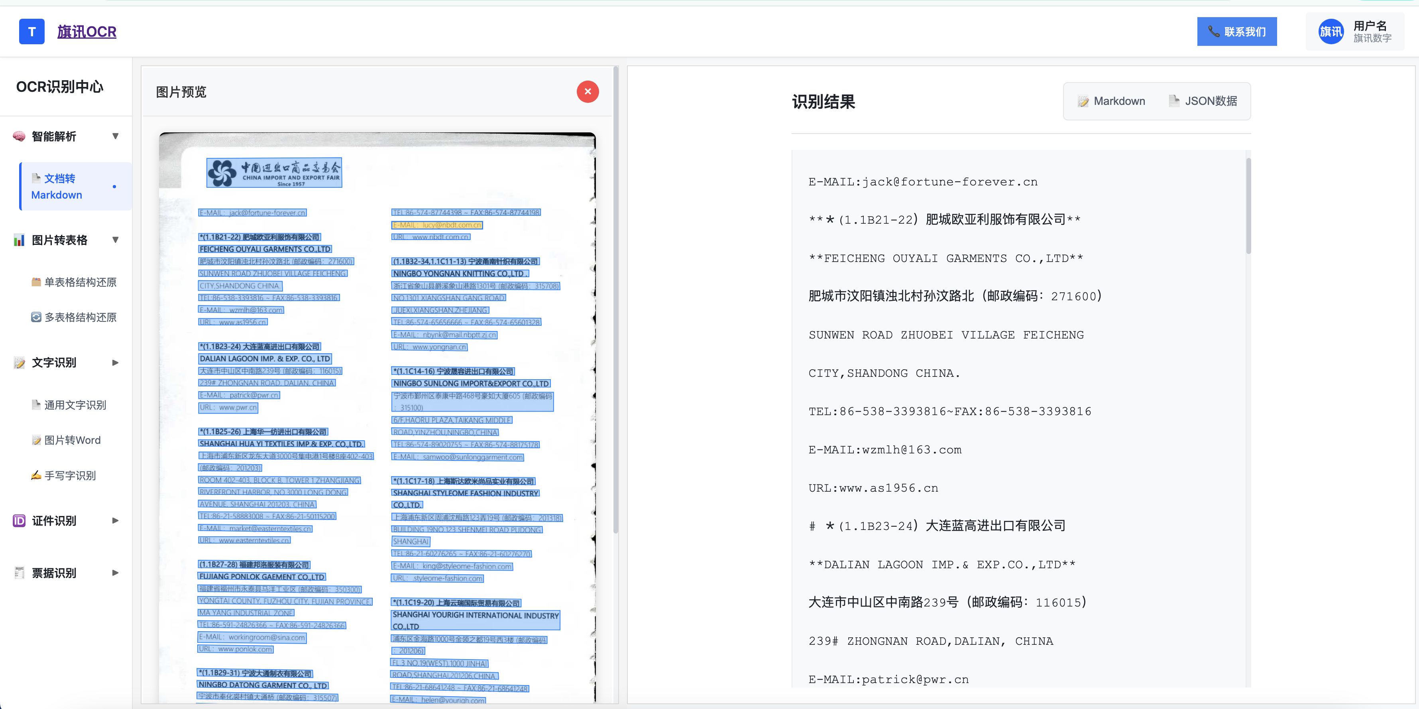Expand the 文字识别 section arrow
Image resolution: width=1419 pixels, height=709 pixels.
click(115, 362)
